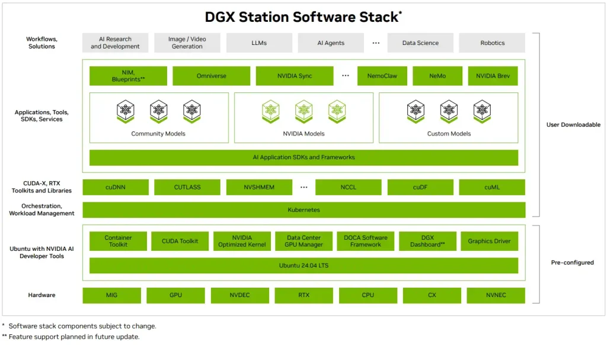This screenshot has height=345, width=607.
Task: Click 'Orchestration, Workload Management' label
Action: pyautogui.click(x=42, y=210)
